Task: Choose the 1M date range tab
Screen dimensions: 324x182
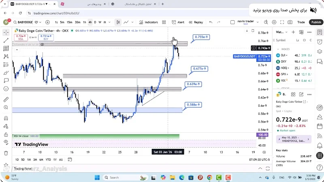Action: [x=29, y=160]
